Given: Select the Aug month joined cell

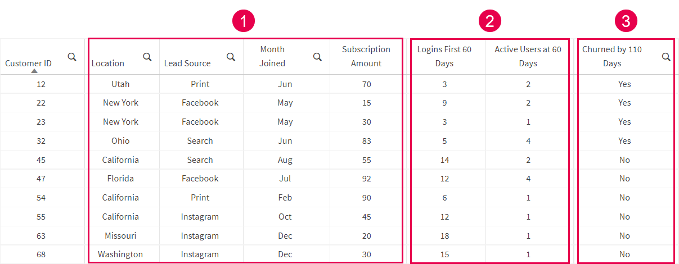Looking at the screenshot, I should (285, 160).
